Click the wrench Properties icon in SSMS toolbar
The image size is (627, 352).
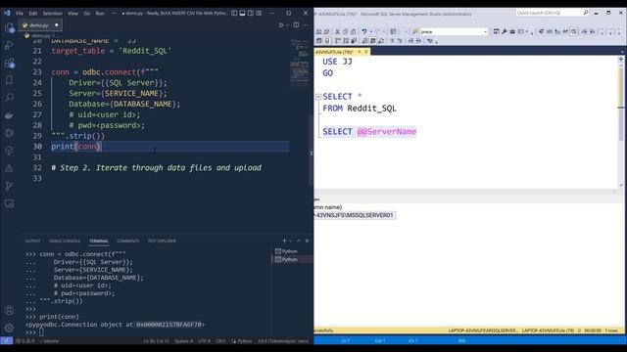(x=505, y=31)
